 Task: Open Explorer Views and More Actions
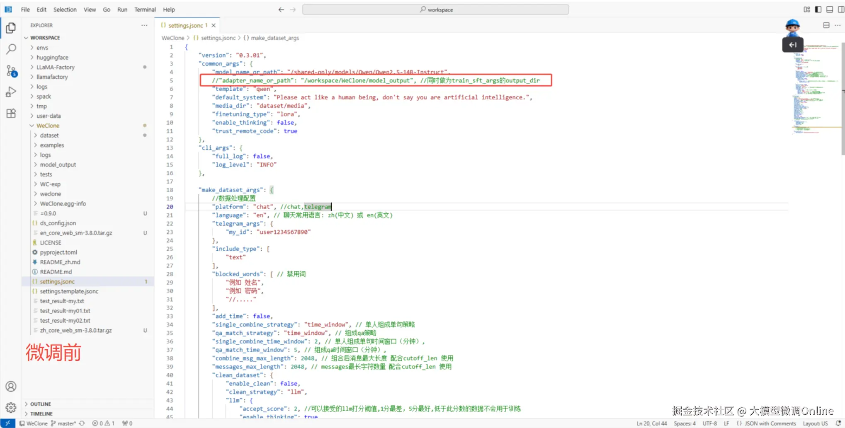click(x=144, y=25)
